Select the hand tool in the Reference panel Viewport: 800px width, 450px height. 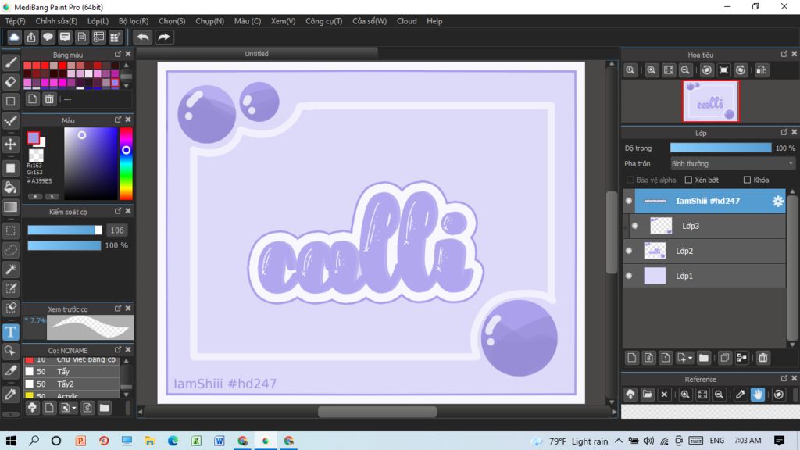[758, 395]
